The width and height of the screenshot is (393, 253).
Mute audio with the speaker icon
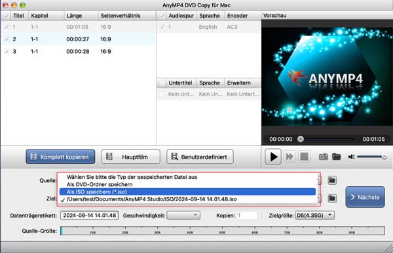click(351, 157)
